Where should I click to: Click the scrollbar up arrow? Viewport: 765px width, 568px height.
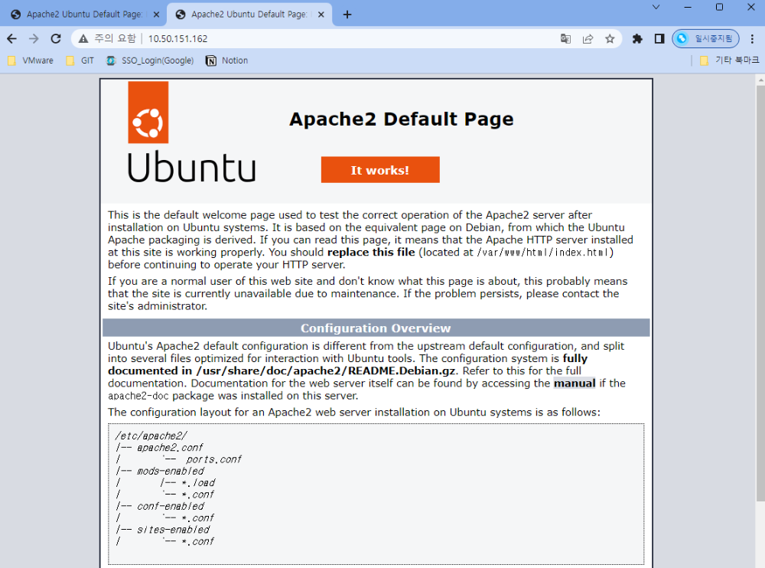(x=760, y=79)
